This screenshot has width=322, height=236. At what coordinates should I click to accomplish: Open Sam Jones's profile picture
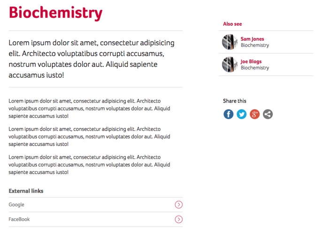230,42
